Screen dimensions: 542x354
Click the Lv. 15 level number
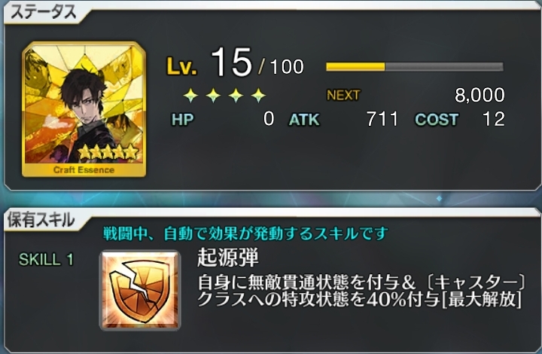pos(232,63)
